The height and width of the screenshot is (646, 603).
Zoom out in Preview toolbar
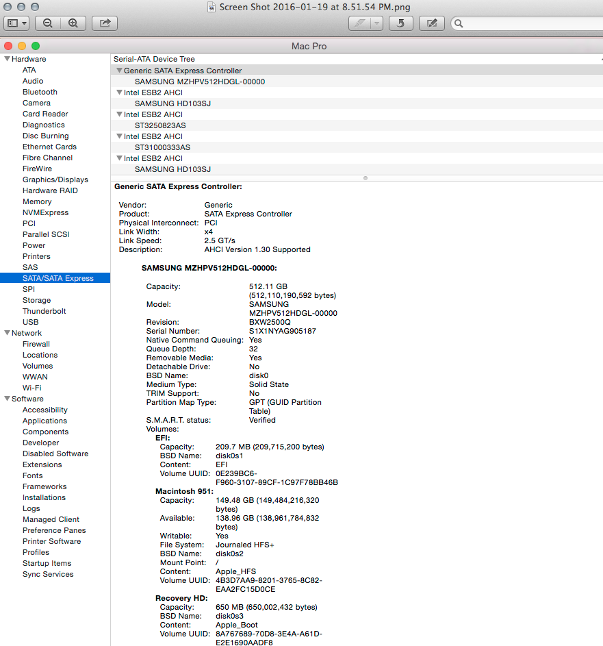pos(48,23)
